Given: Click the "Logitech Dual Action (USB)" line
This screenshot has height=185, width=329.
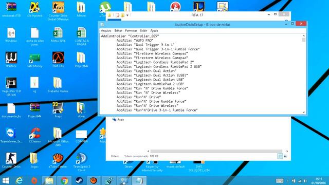Looking at the screenshot, I should point(152,76).
